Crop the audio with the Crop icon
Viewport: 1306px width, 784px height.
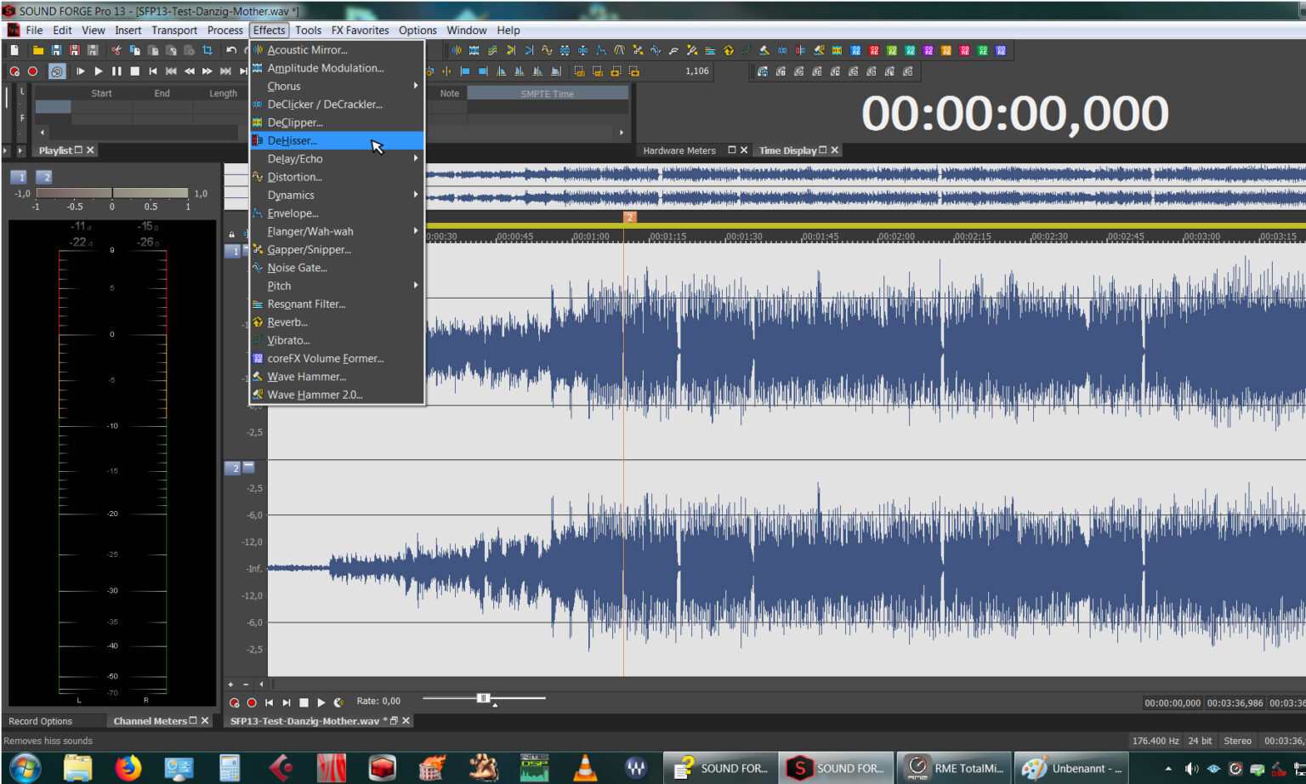[207, 51]
